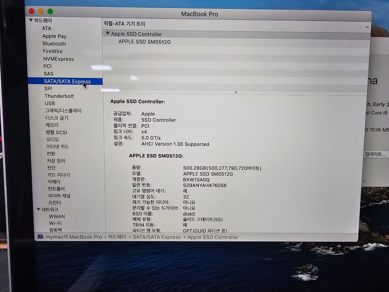Select APPLE SSD SM0512G device row
The height and width of the screenshot is (292, 389).
pyautogui.click(x=144, y=42)
